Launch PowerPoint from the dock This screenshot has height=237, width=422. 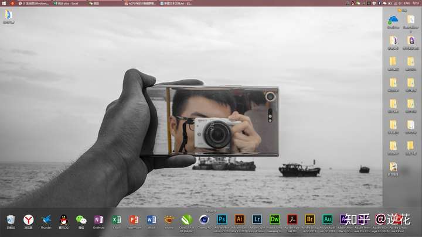[x=134, y=220]
